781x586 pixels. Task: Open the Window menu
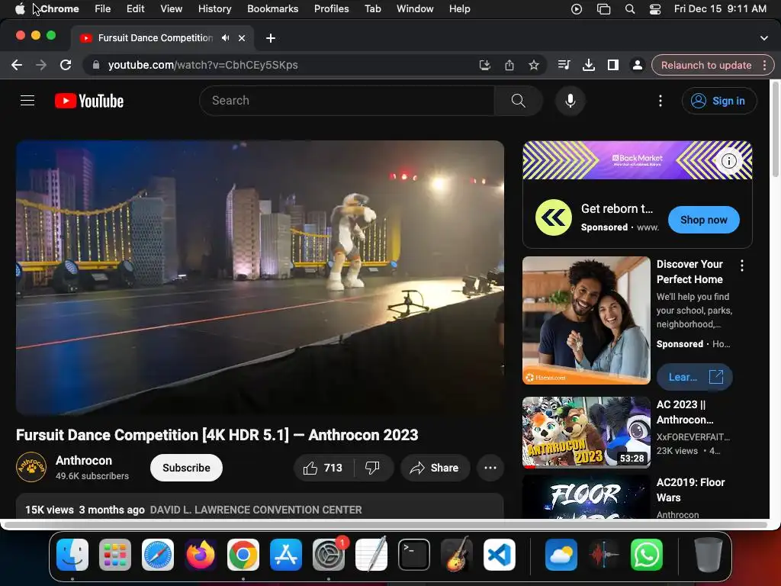tap(415, 9)
